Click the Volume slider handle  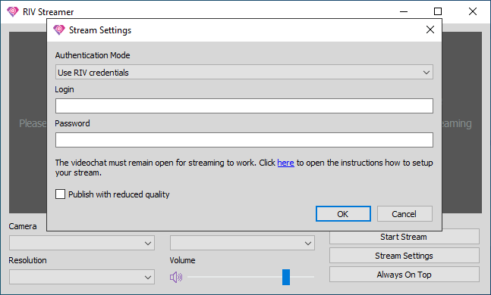click(286, 277)
